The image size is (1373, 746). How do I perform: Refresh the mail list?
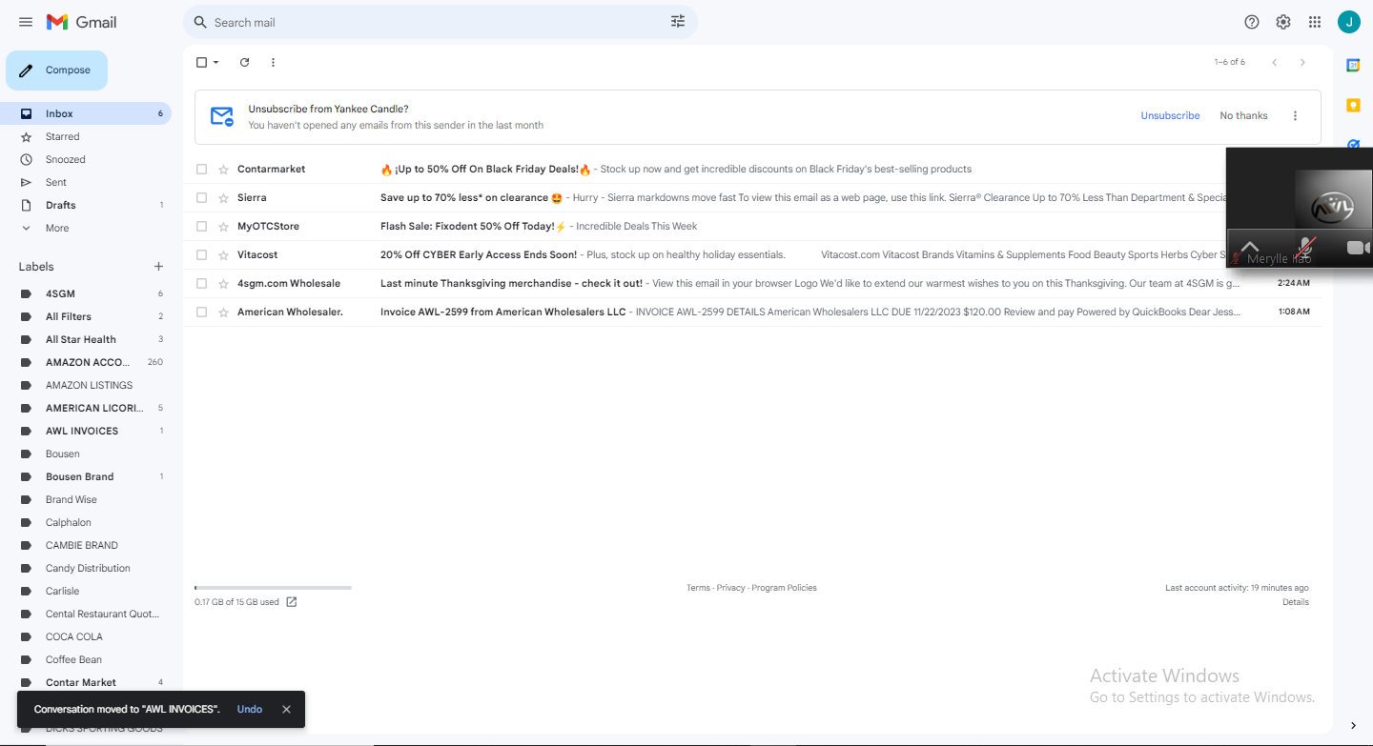click(x=244, y=62)
